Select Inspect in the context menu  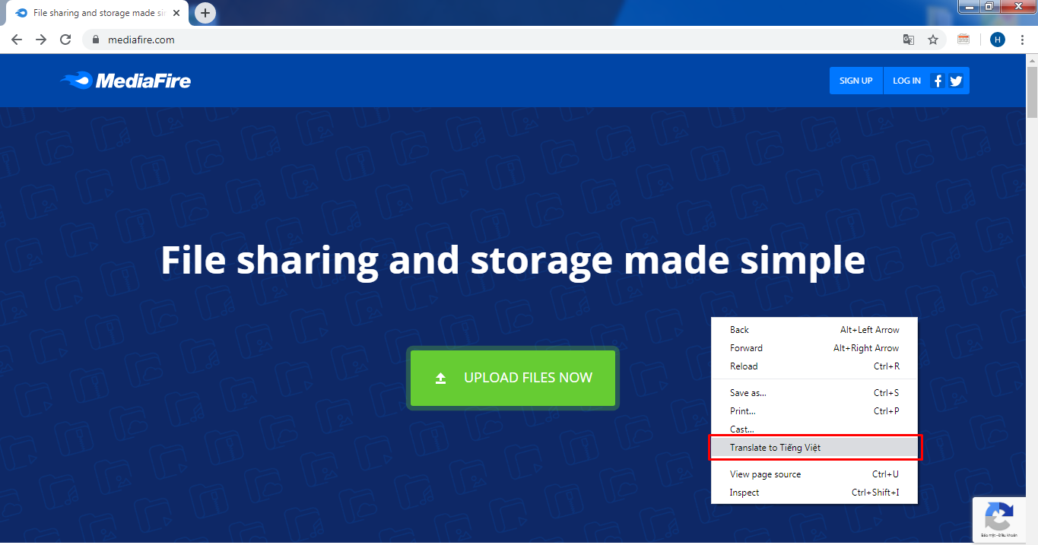[744, 493]
